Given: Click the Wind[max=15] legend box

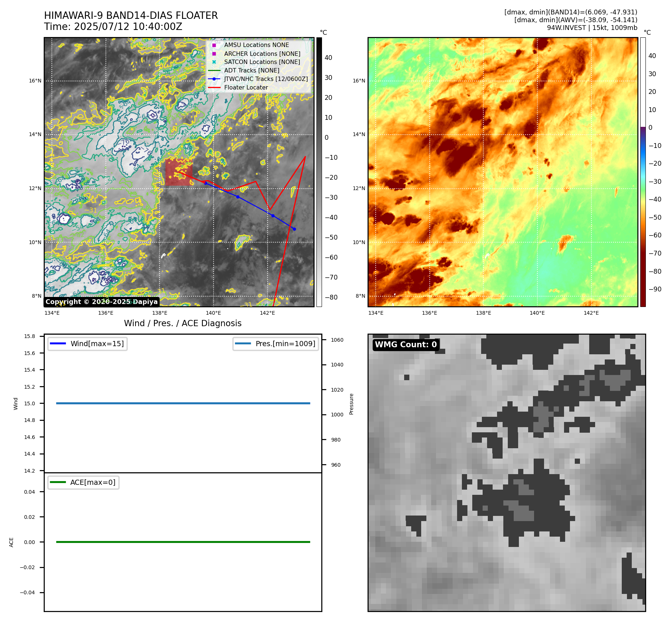Looking at the screenshot, I should coord(87,344).
